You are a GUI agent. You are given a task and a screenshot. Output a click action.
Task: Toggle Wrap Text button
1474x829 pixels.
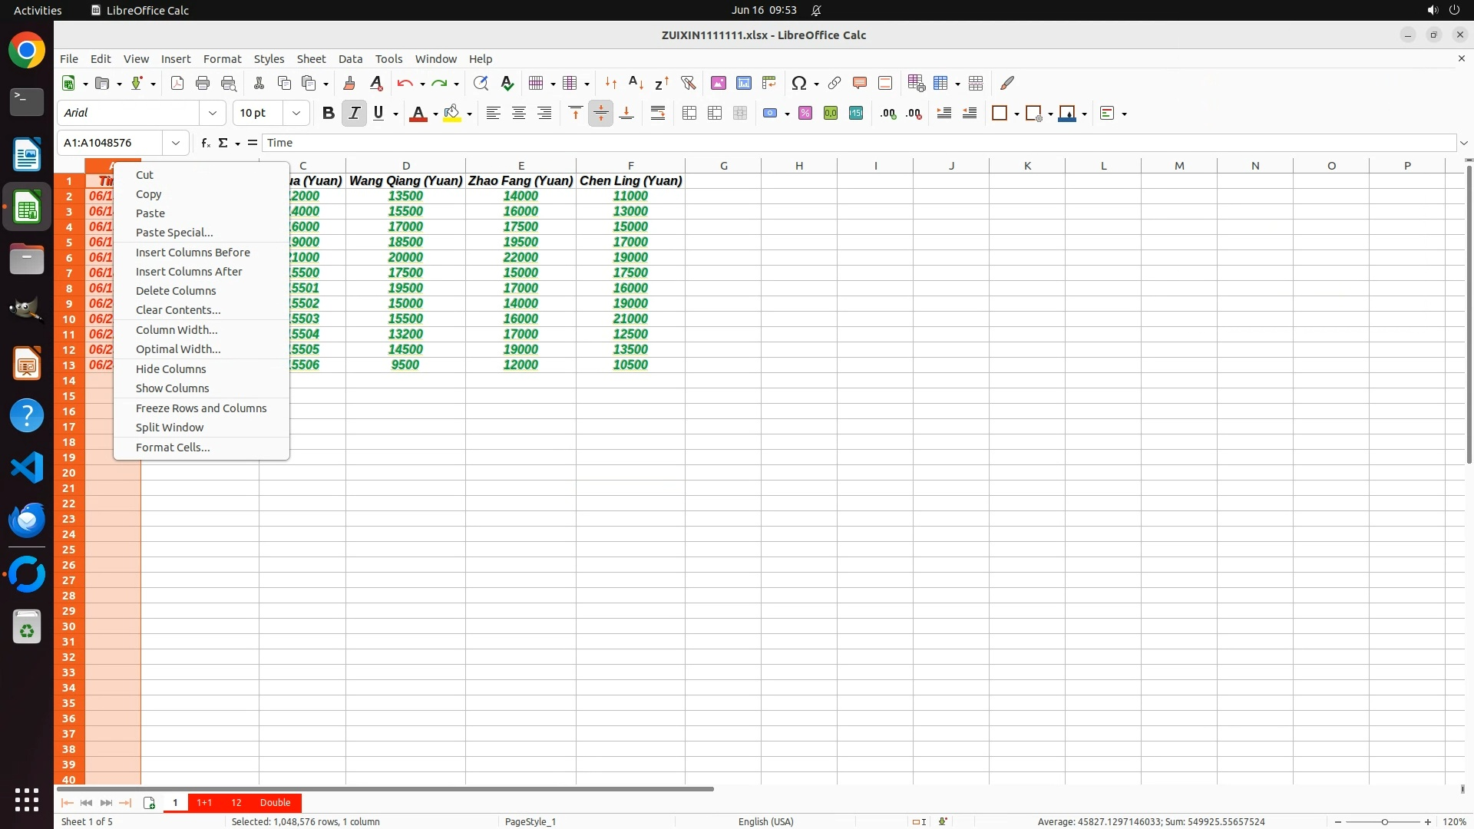point(658,114)
